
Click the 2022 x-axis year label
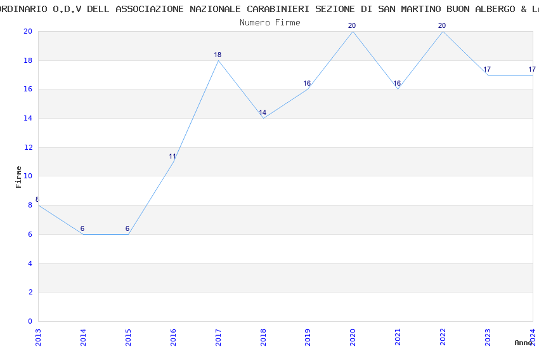443,337
